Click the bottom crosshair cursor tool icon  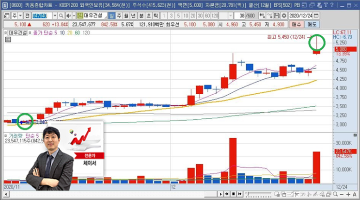click(x=297, y=194)
